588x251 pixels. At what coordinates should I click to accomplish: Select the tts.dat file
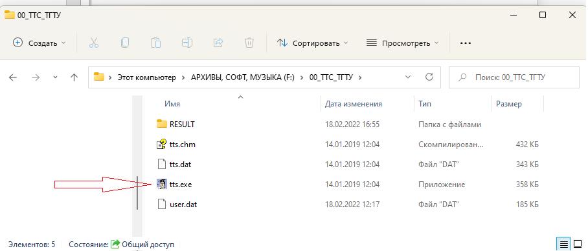(181, 165)
